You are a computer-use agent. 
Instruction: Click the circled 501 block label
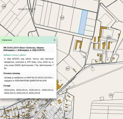67,69
